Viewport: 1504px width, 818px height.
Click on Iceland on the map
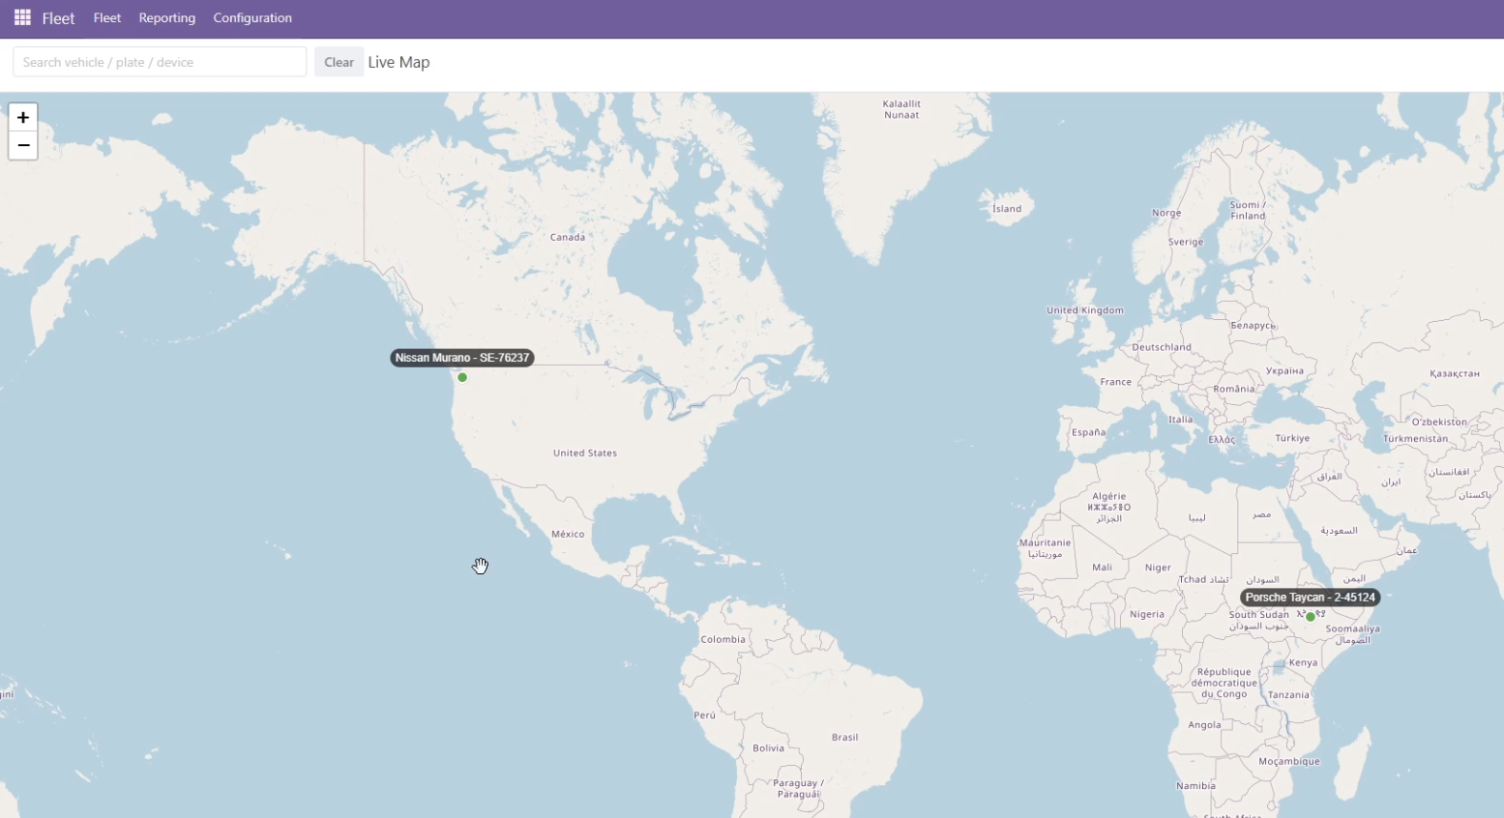pyautogui.click(x=1007, y=208)
